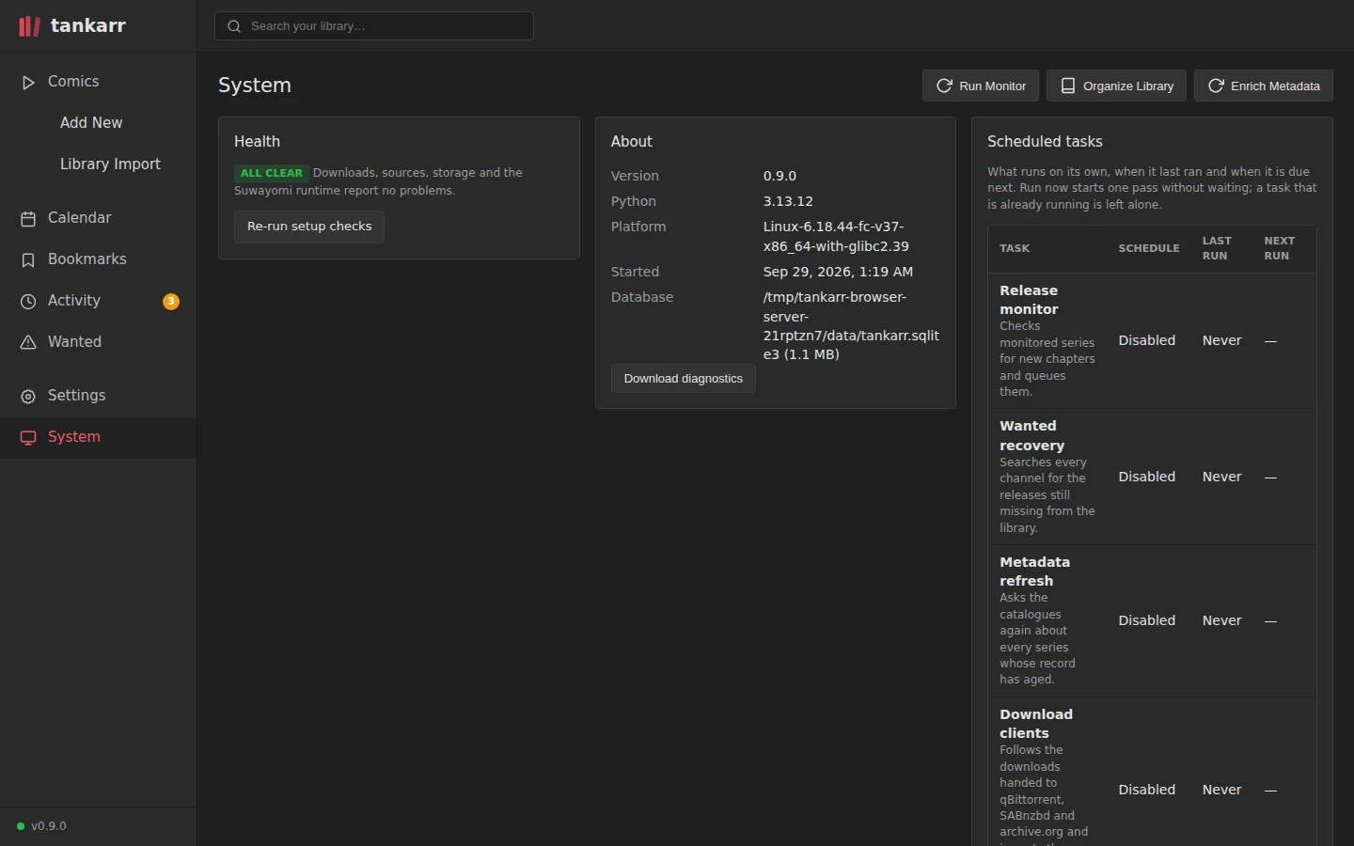Viewport: 1354px width, 846px height.
Task: Click the System monitor icon
Action: point(28,438)
